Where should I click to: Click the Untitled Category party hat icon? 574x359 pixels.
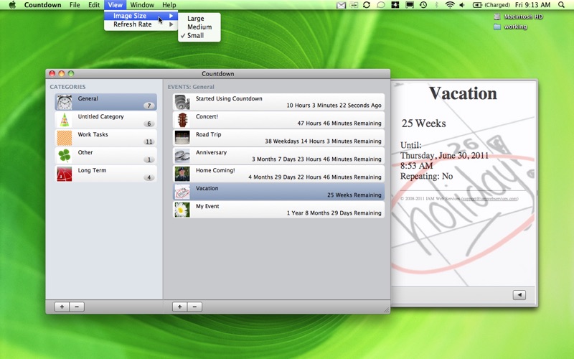pyautogui.click(x=65, y=120)
